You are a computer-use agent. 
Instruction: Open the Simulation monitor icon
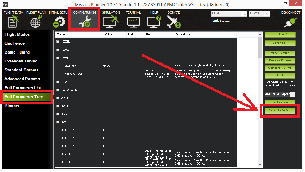coord(111,22)
